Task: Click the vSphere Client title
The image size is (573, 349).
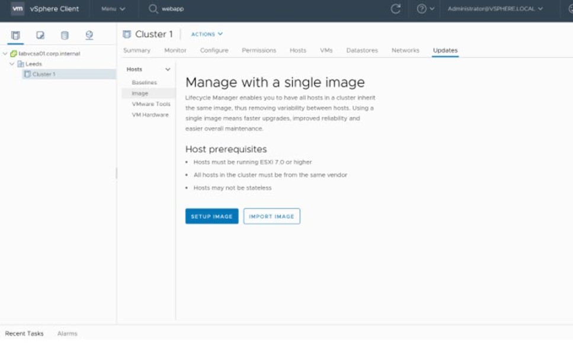Action: 55,9
